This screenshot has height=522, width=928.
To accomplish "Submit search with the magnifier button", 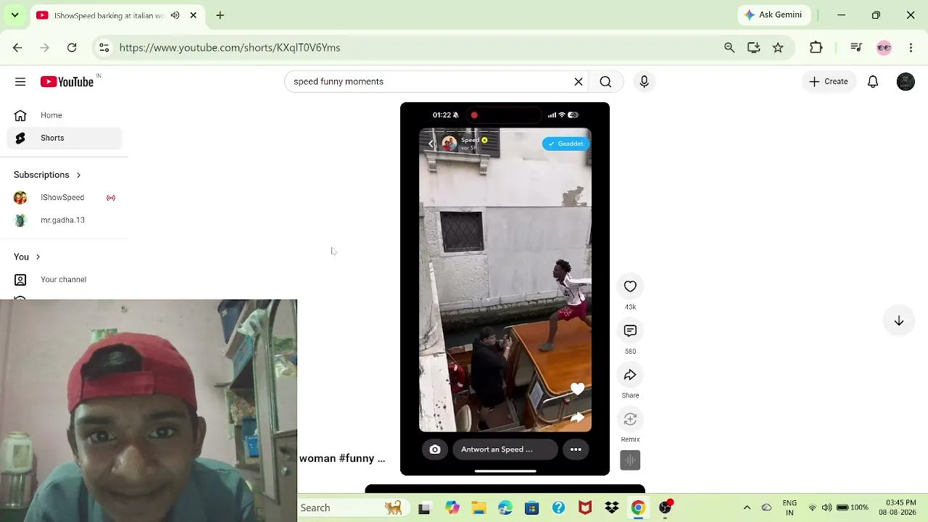I will (605, 82).
